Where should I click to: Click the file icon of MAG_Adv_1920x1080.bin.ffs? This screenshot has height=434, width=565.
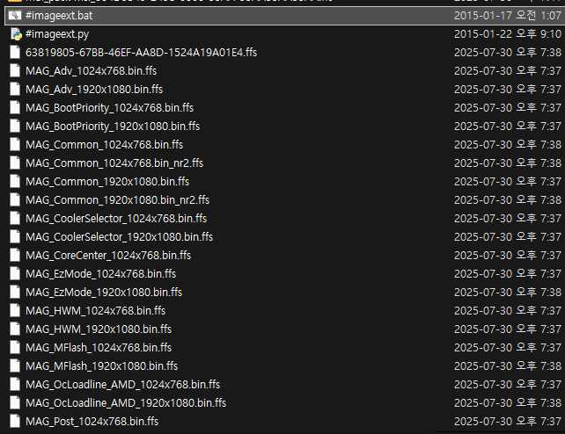(x=15, y=90)
